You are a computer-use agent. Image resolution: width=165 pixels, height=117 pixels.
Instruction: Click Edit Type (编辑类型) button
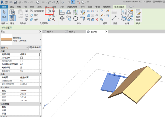[35, 47]
